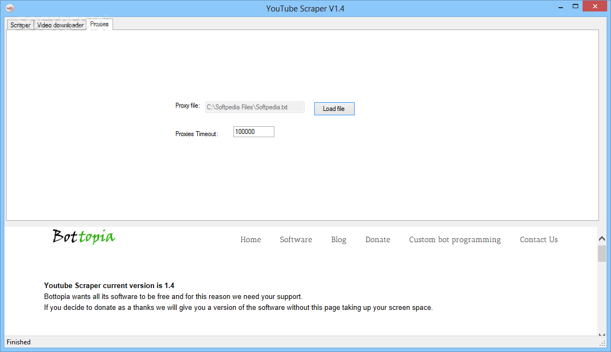The width and height of the screenshot is (611, 352).
Task: Focus the Proxy file path field
Action: pos(255,107)
